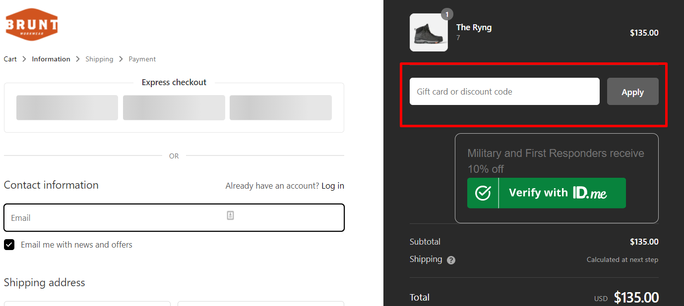Click the Apply discount button
Image resolution: width=684 pixels, height=306 pixels.
(x=632, y=92)
